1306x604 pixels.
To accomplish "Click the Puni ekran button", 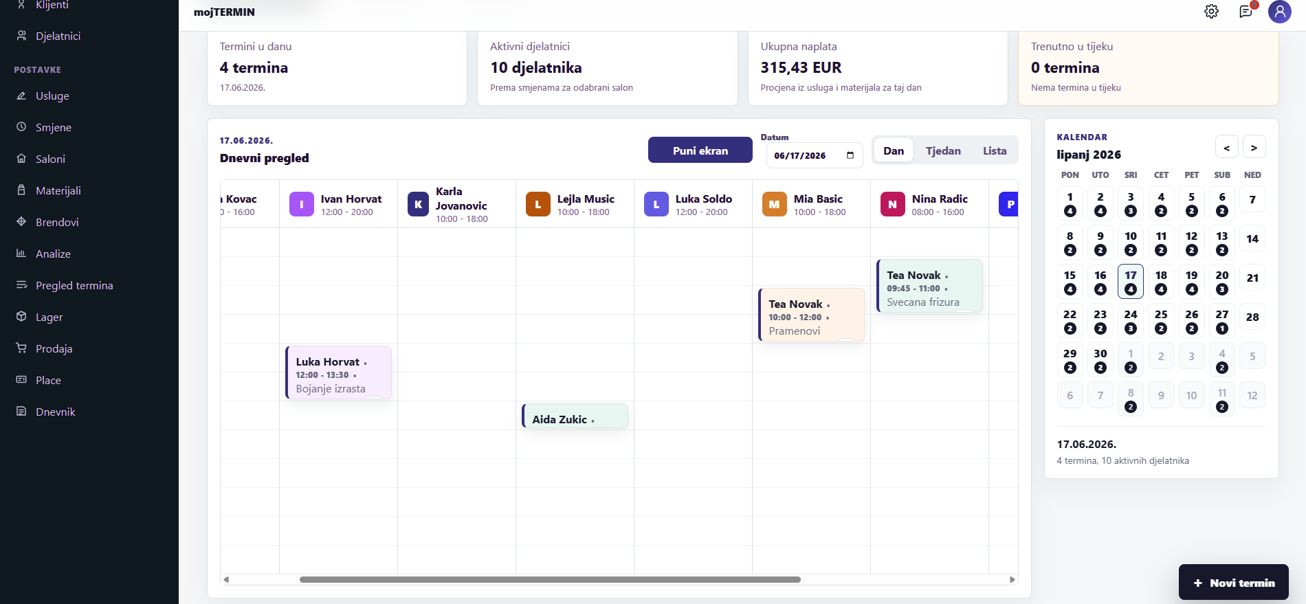I will tap(700, 150).
